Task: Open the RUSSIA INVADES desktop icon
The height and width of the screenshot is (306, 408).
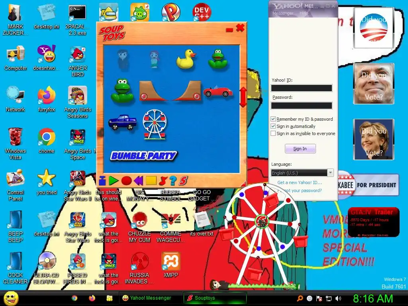Action: pos(139,268)
